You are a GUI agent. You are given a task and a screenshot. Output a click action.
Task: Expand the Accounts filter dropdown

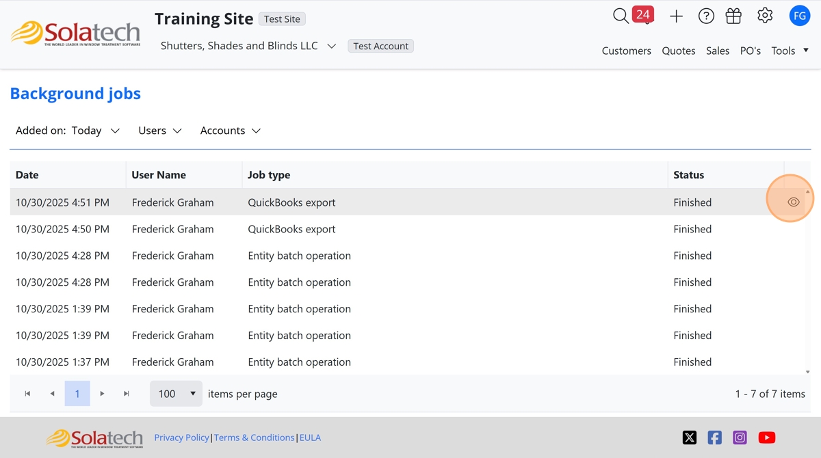(x=231, y=131)
